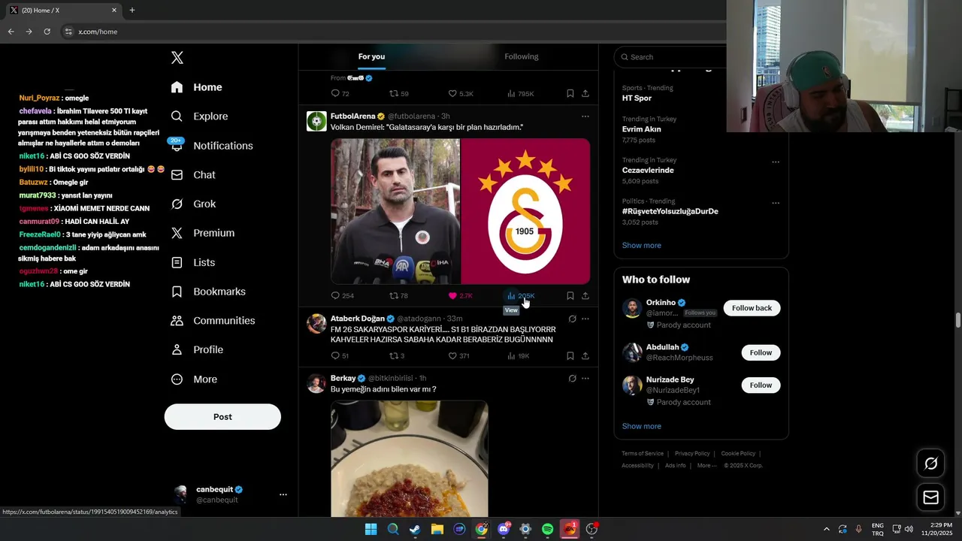Click the Post button

click(222, 417)
